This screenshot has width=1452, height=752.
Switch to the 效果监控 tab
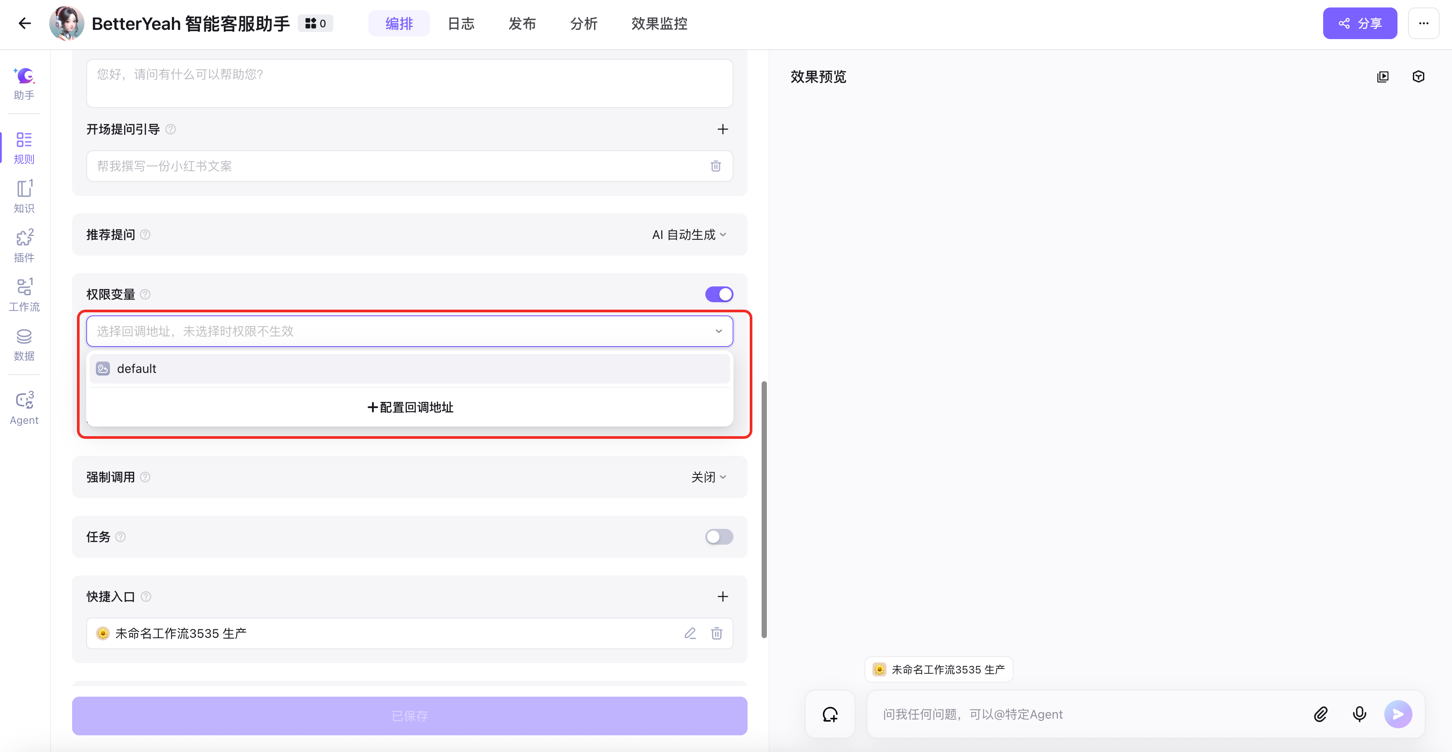tap(659, 24)
